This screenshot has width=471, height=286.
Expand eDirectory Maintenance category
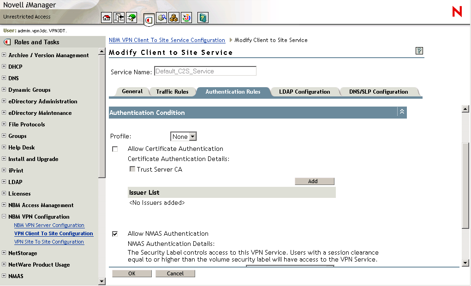coord(4,113)
